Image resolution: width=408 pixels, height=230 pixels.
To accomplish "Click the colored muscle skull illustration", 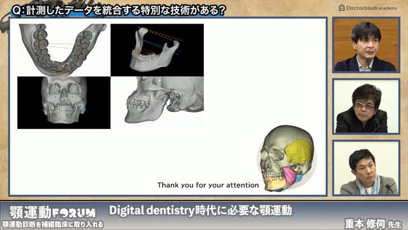I will point(287,159).
